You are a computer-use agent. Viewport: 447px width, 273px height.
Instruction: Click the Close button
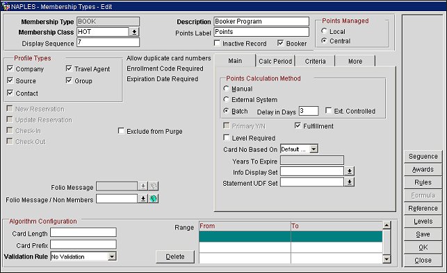tap(423, 261)
